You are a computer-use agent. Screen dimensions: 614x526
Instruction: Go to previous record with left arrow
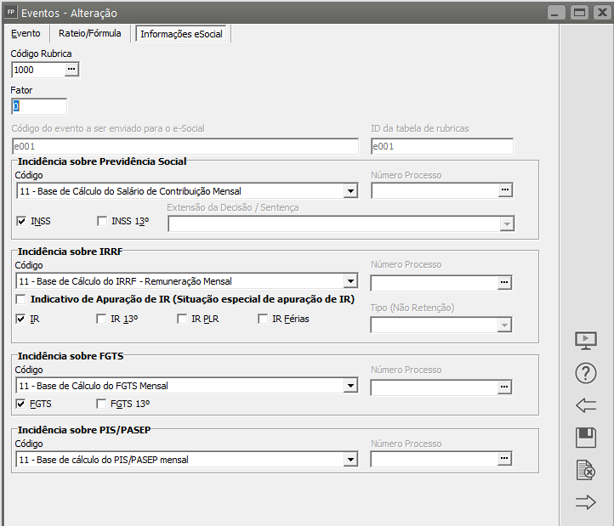click(586, 405)
